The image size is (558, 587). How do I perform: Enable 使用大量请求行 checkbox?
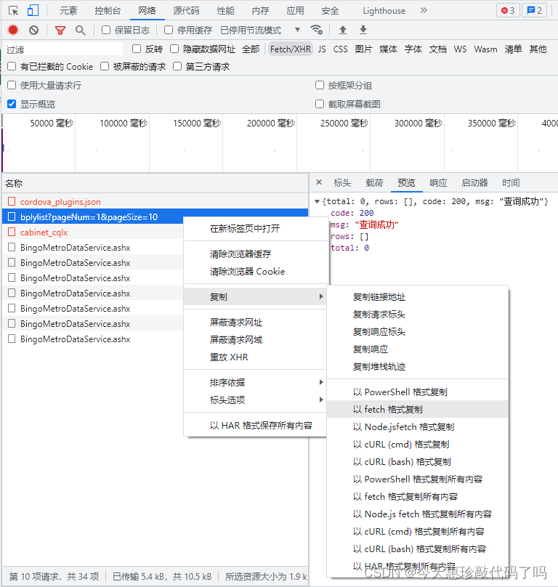pos(12,85)
